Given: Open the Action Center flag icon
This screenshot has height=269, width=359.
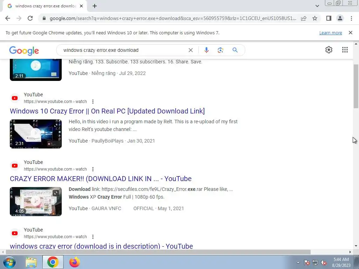Looking at the screenshot, I should 307,263.
